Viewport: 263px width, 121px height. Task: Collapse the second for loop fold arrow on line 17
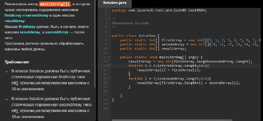click(109, 78)
